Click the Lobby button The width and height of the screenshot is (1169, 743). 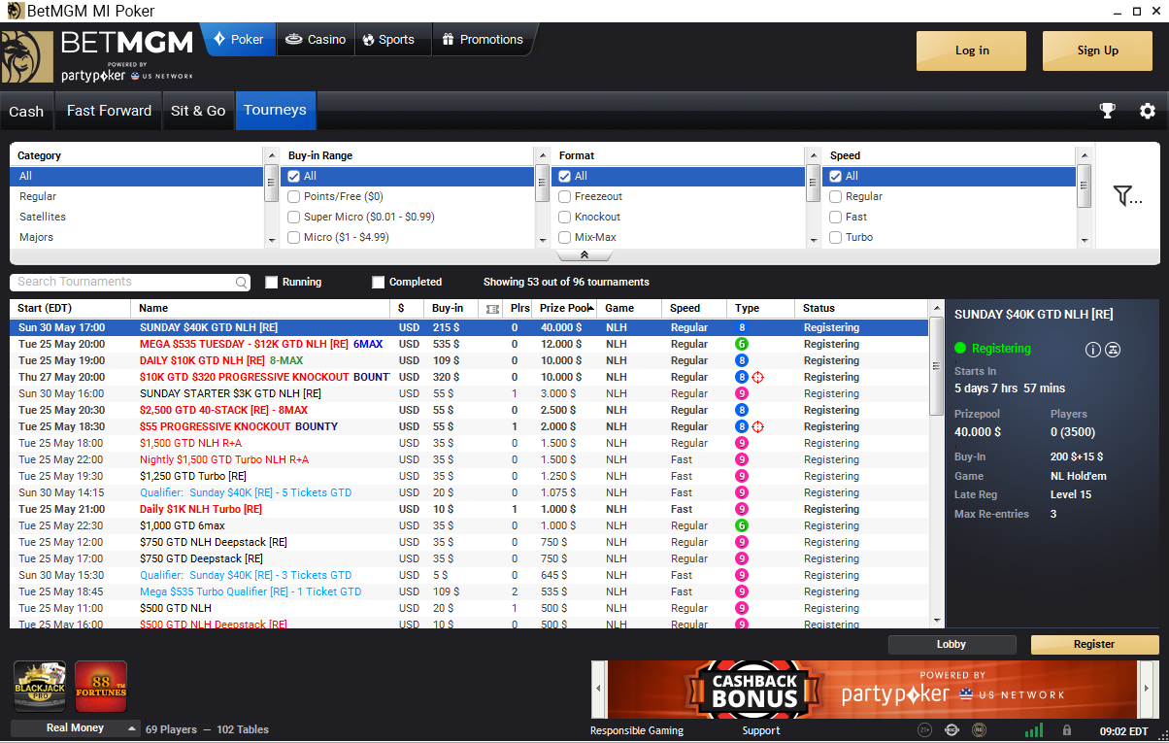click(x=952, y=644)
